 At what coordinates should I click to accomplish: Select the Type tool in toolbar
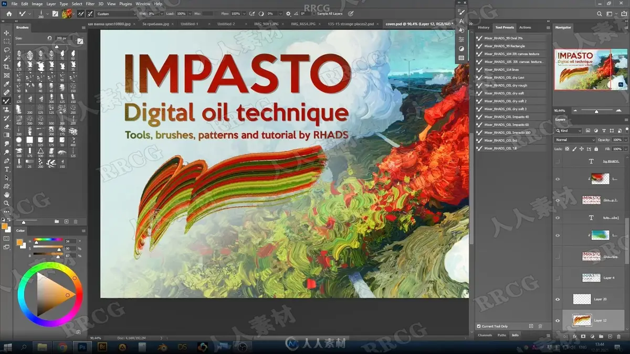pyautogui.click(x=7, y=169)
